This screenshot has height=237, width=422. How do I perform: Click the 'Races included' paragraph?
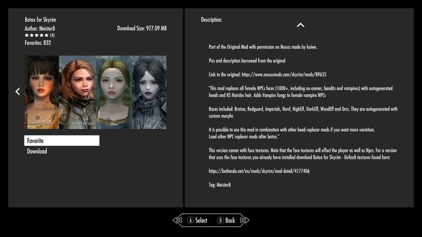303,113
